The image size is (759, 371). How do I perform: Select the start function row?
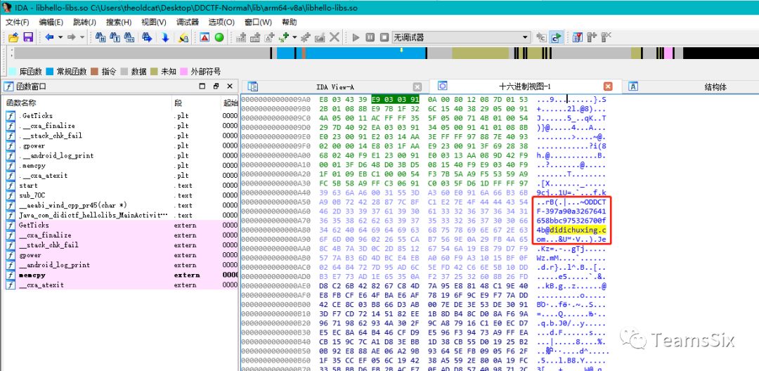click(x=122, y=185)
